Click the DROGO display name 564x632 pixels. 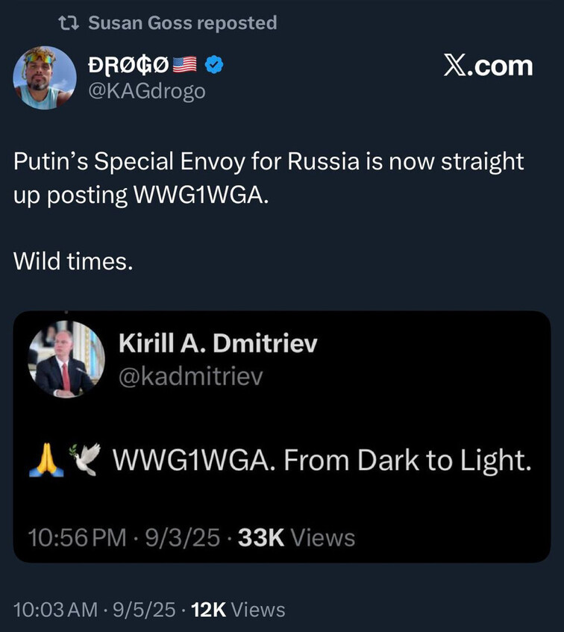(129, 66)
